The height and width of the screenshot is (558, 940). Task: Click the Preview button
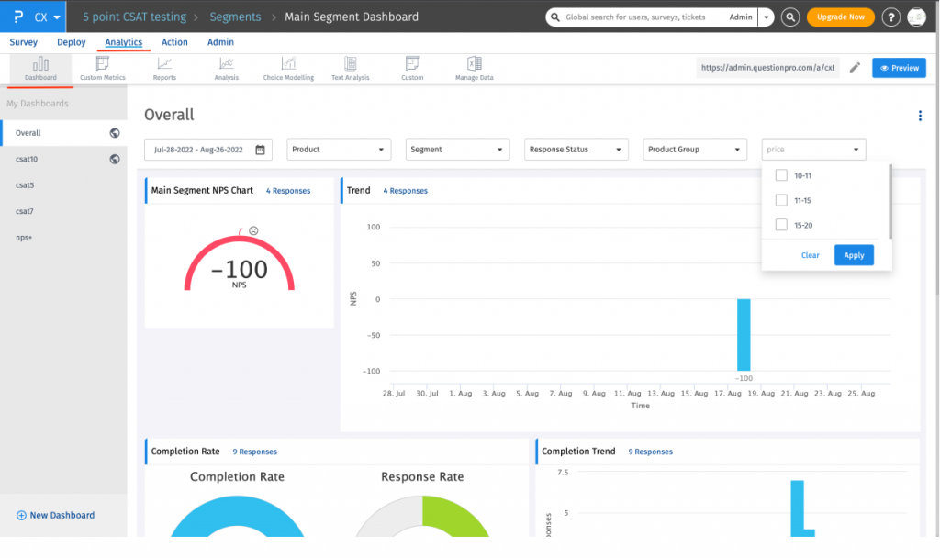pyautogui.click(x=900, y=68)
